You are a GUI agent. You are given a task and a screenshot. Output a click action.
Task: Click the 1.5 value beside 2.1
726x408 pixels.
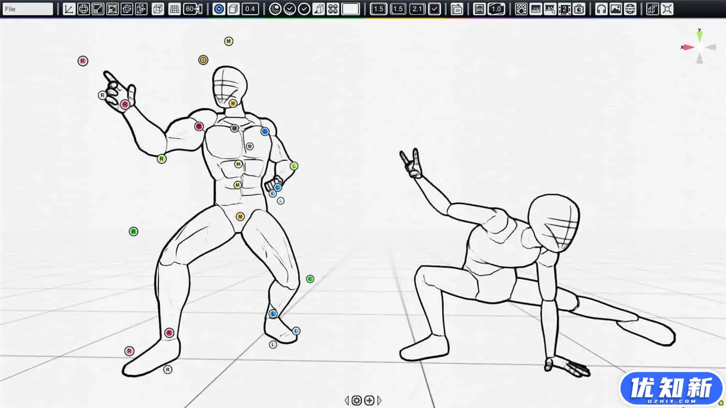click(398, 9)
